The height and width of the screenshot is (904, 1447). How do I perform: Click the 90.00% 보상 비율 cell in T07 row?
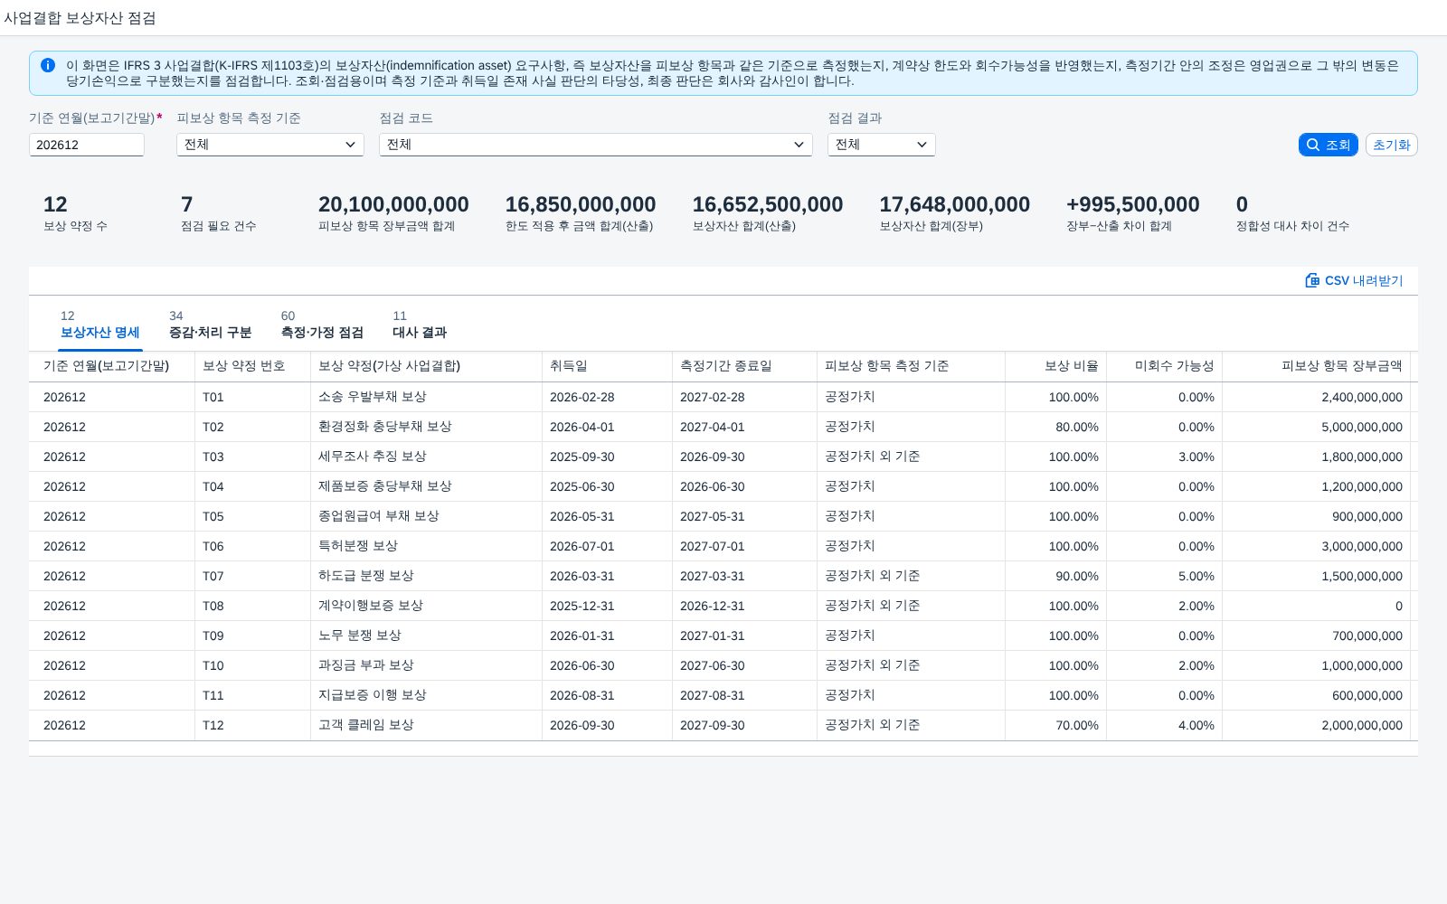point(1056,576)
